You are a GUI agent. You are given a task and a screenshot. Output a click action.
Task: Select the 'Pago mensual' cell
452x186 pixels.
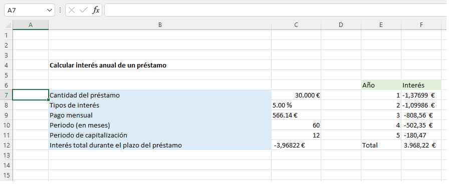pyautogui.click(x=160, y=115)
